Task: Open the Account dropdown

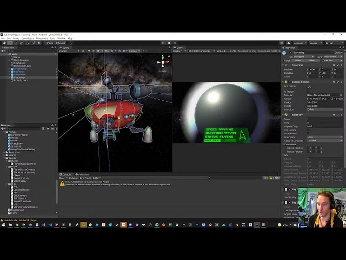Action: 300,43
